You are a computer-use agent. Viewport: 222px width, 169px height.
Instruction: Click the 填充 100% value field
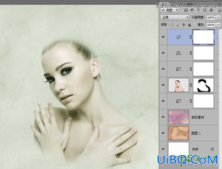[211, 25]
